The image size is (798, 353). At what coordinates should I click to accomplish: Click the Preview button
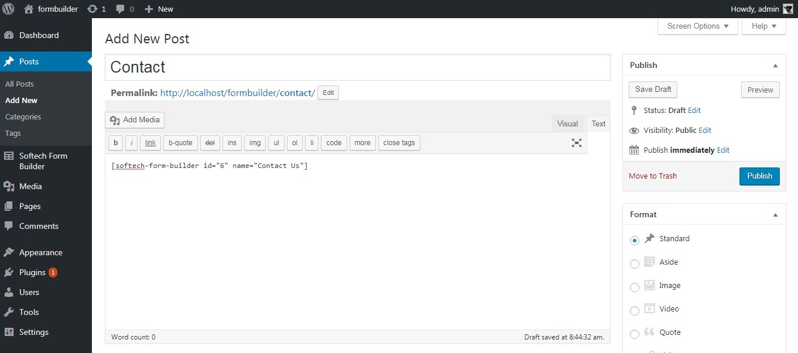tap(760, 90)
